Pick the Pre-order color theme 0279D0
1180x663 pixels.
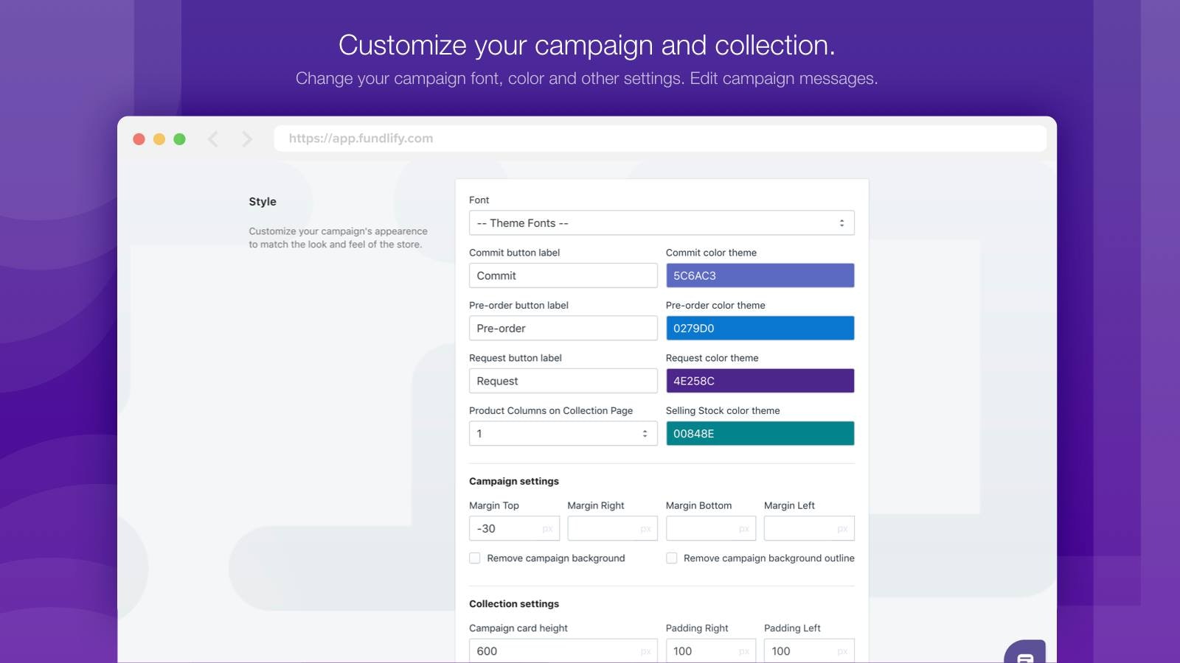click(x=760, y=329)
